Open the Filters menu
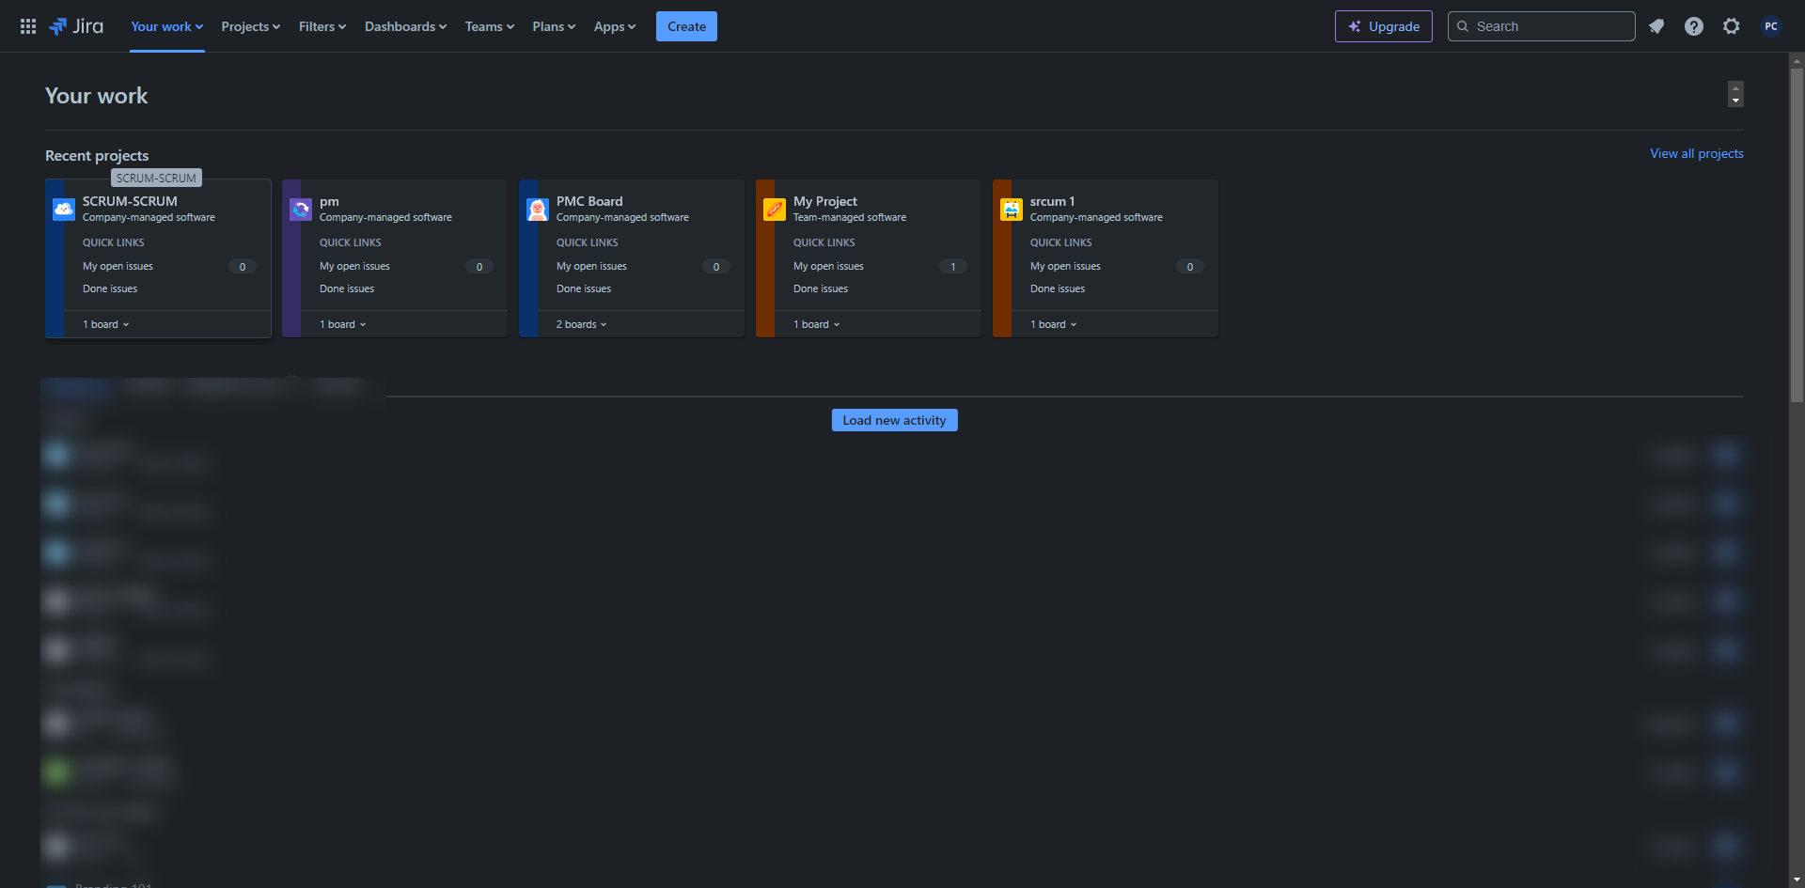Screen dimensions: 1805x888 322,26
